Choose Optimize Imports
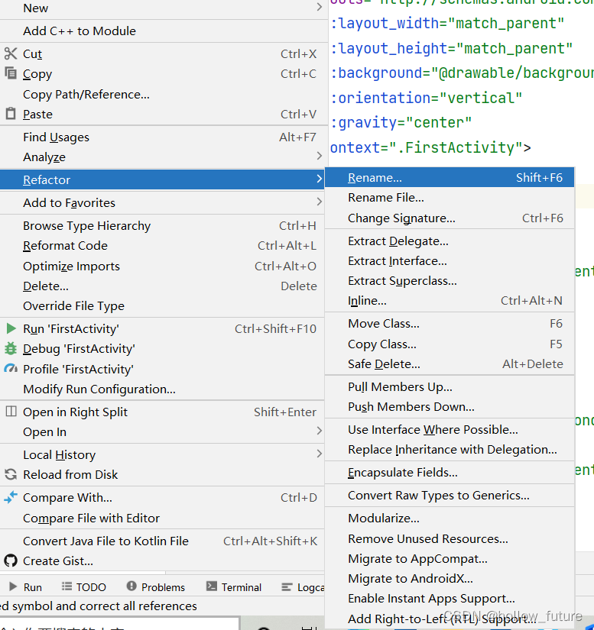This screenshot has width=594, height=630. coord(162,266)
